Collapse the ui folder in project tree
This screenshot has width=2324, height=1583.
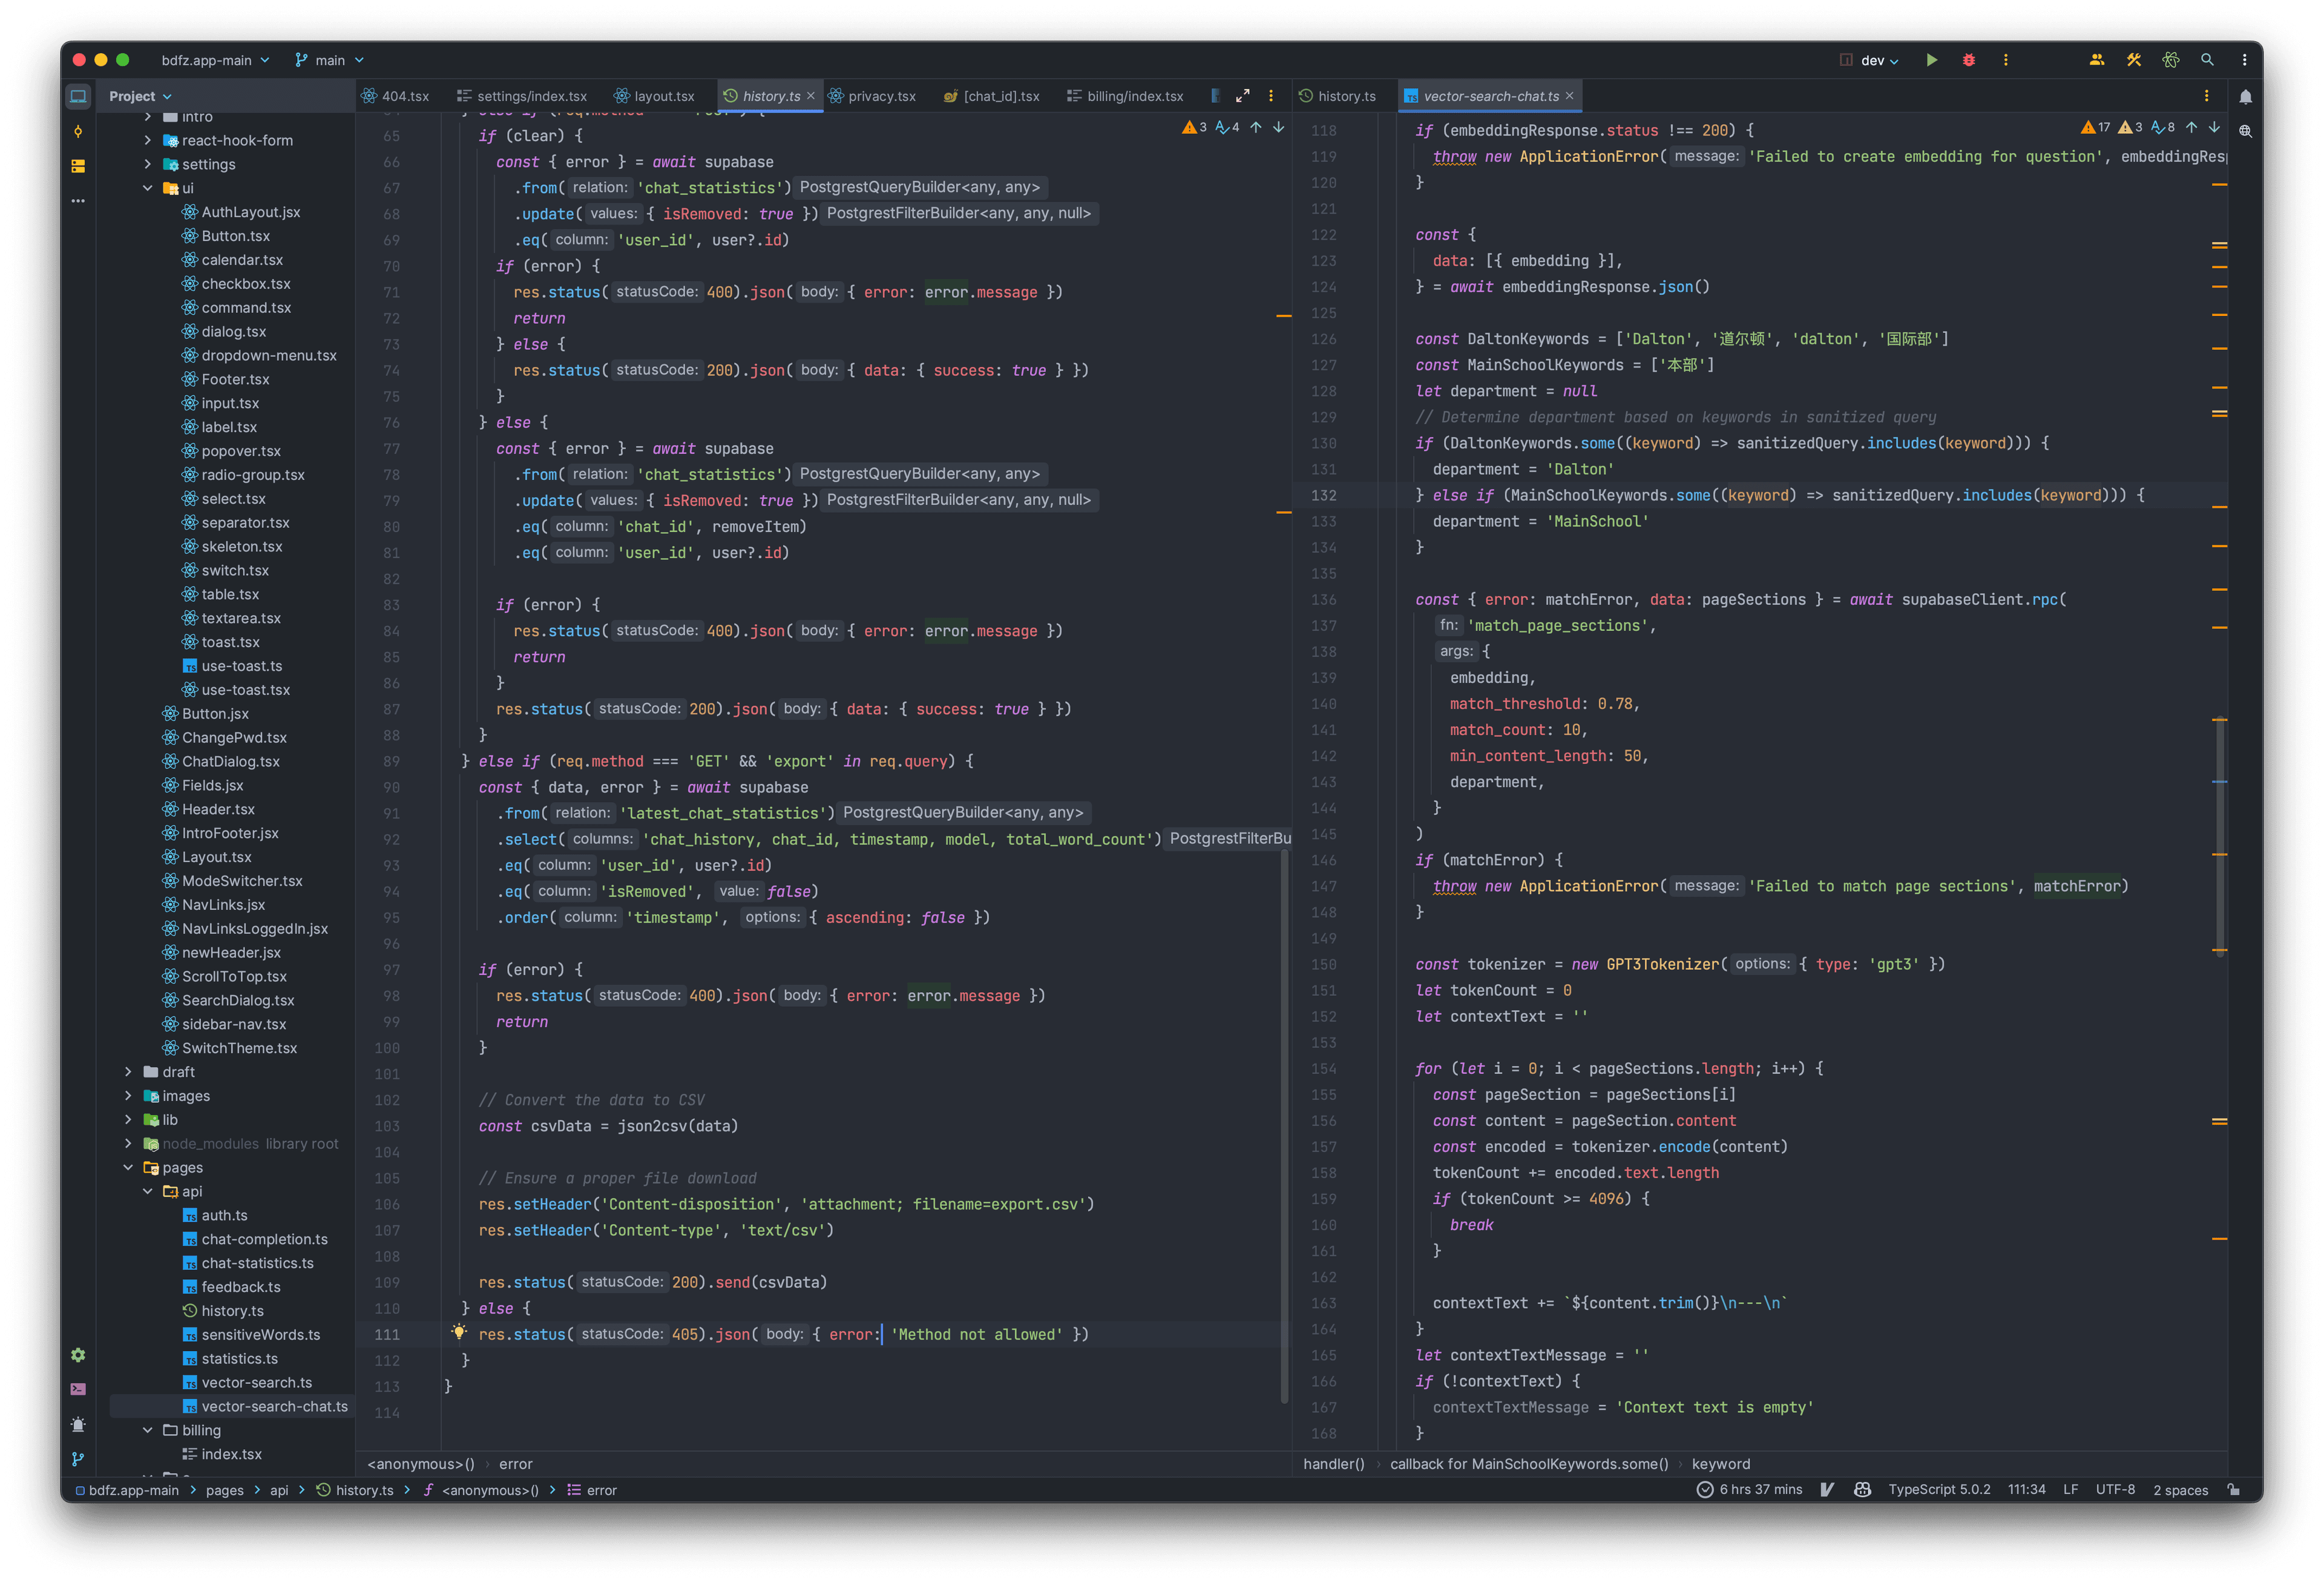(148, 188)
